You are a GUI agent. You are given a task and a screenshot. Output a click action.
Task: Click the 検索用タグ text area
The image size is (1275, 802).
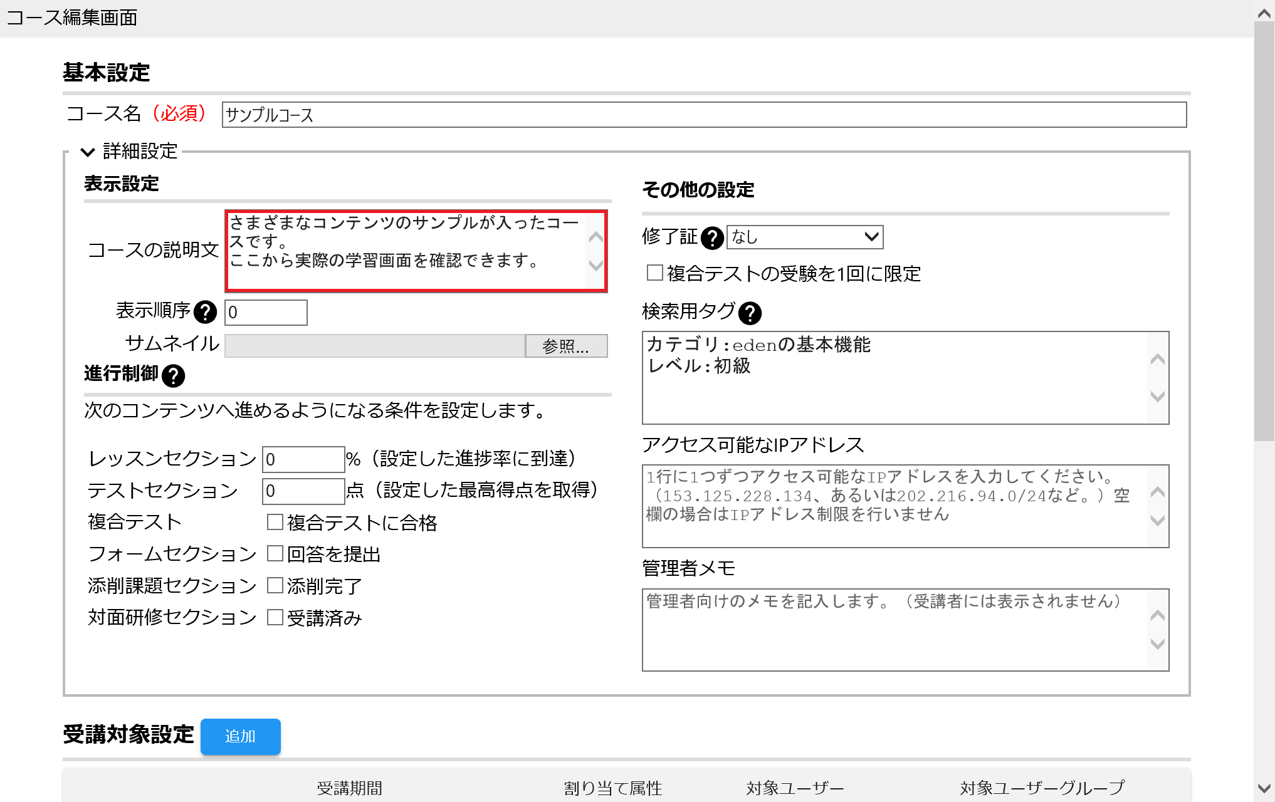point(905,378)
